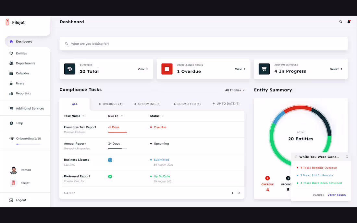357x223 pixels.
Task: Click the Add-On Services cart icon
Action: click(264, 69)
